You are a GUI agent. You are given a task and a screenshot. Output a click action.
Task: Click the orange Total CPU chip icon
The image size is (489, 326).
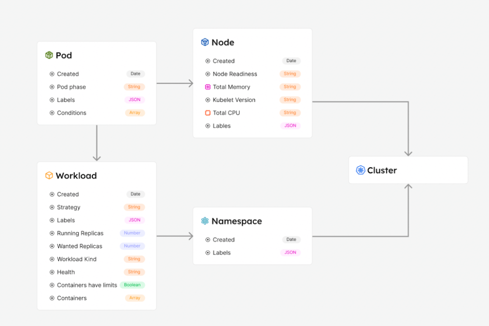click(x=208, y=113)
